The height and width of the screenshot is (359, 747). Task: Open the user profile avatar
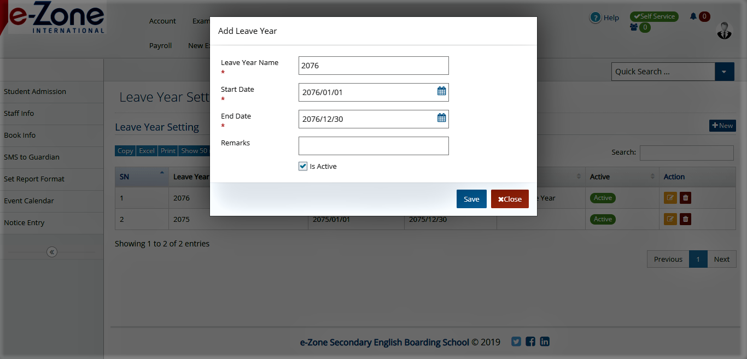coord(724,31)
